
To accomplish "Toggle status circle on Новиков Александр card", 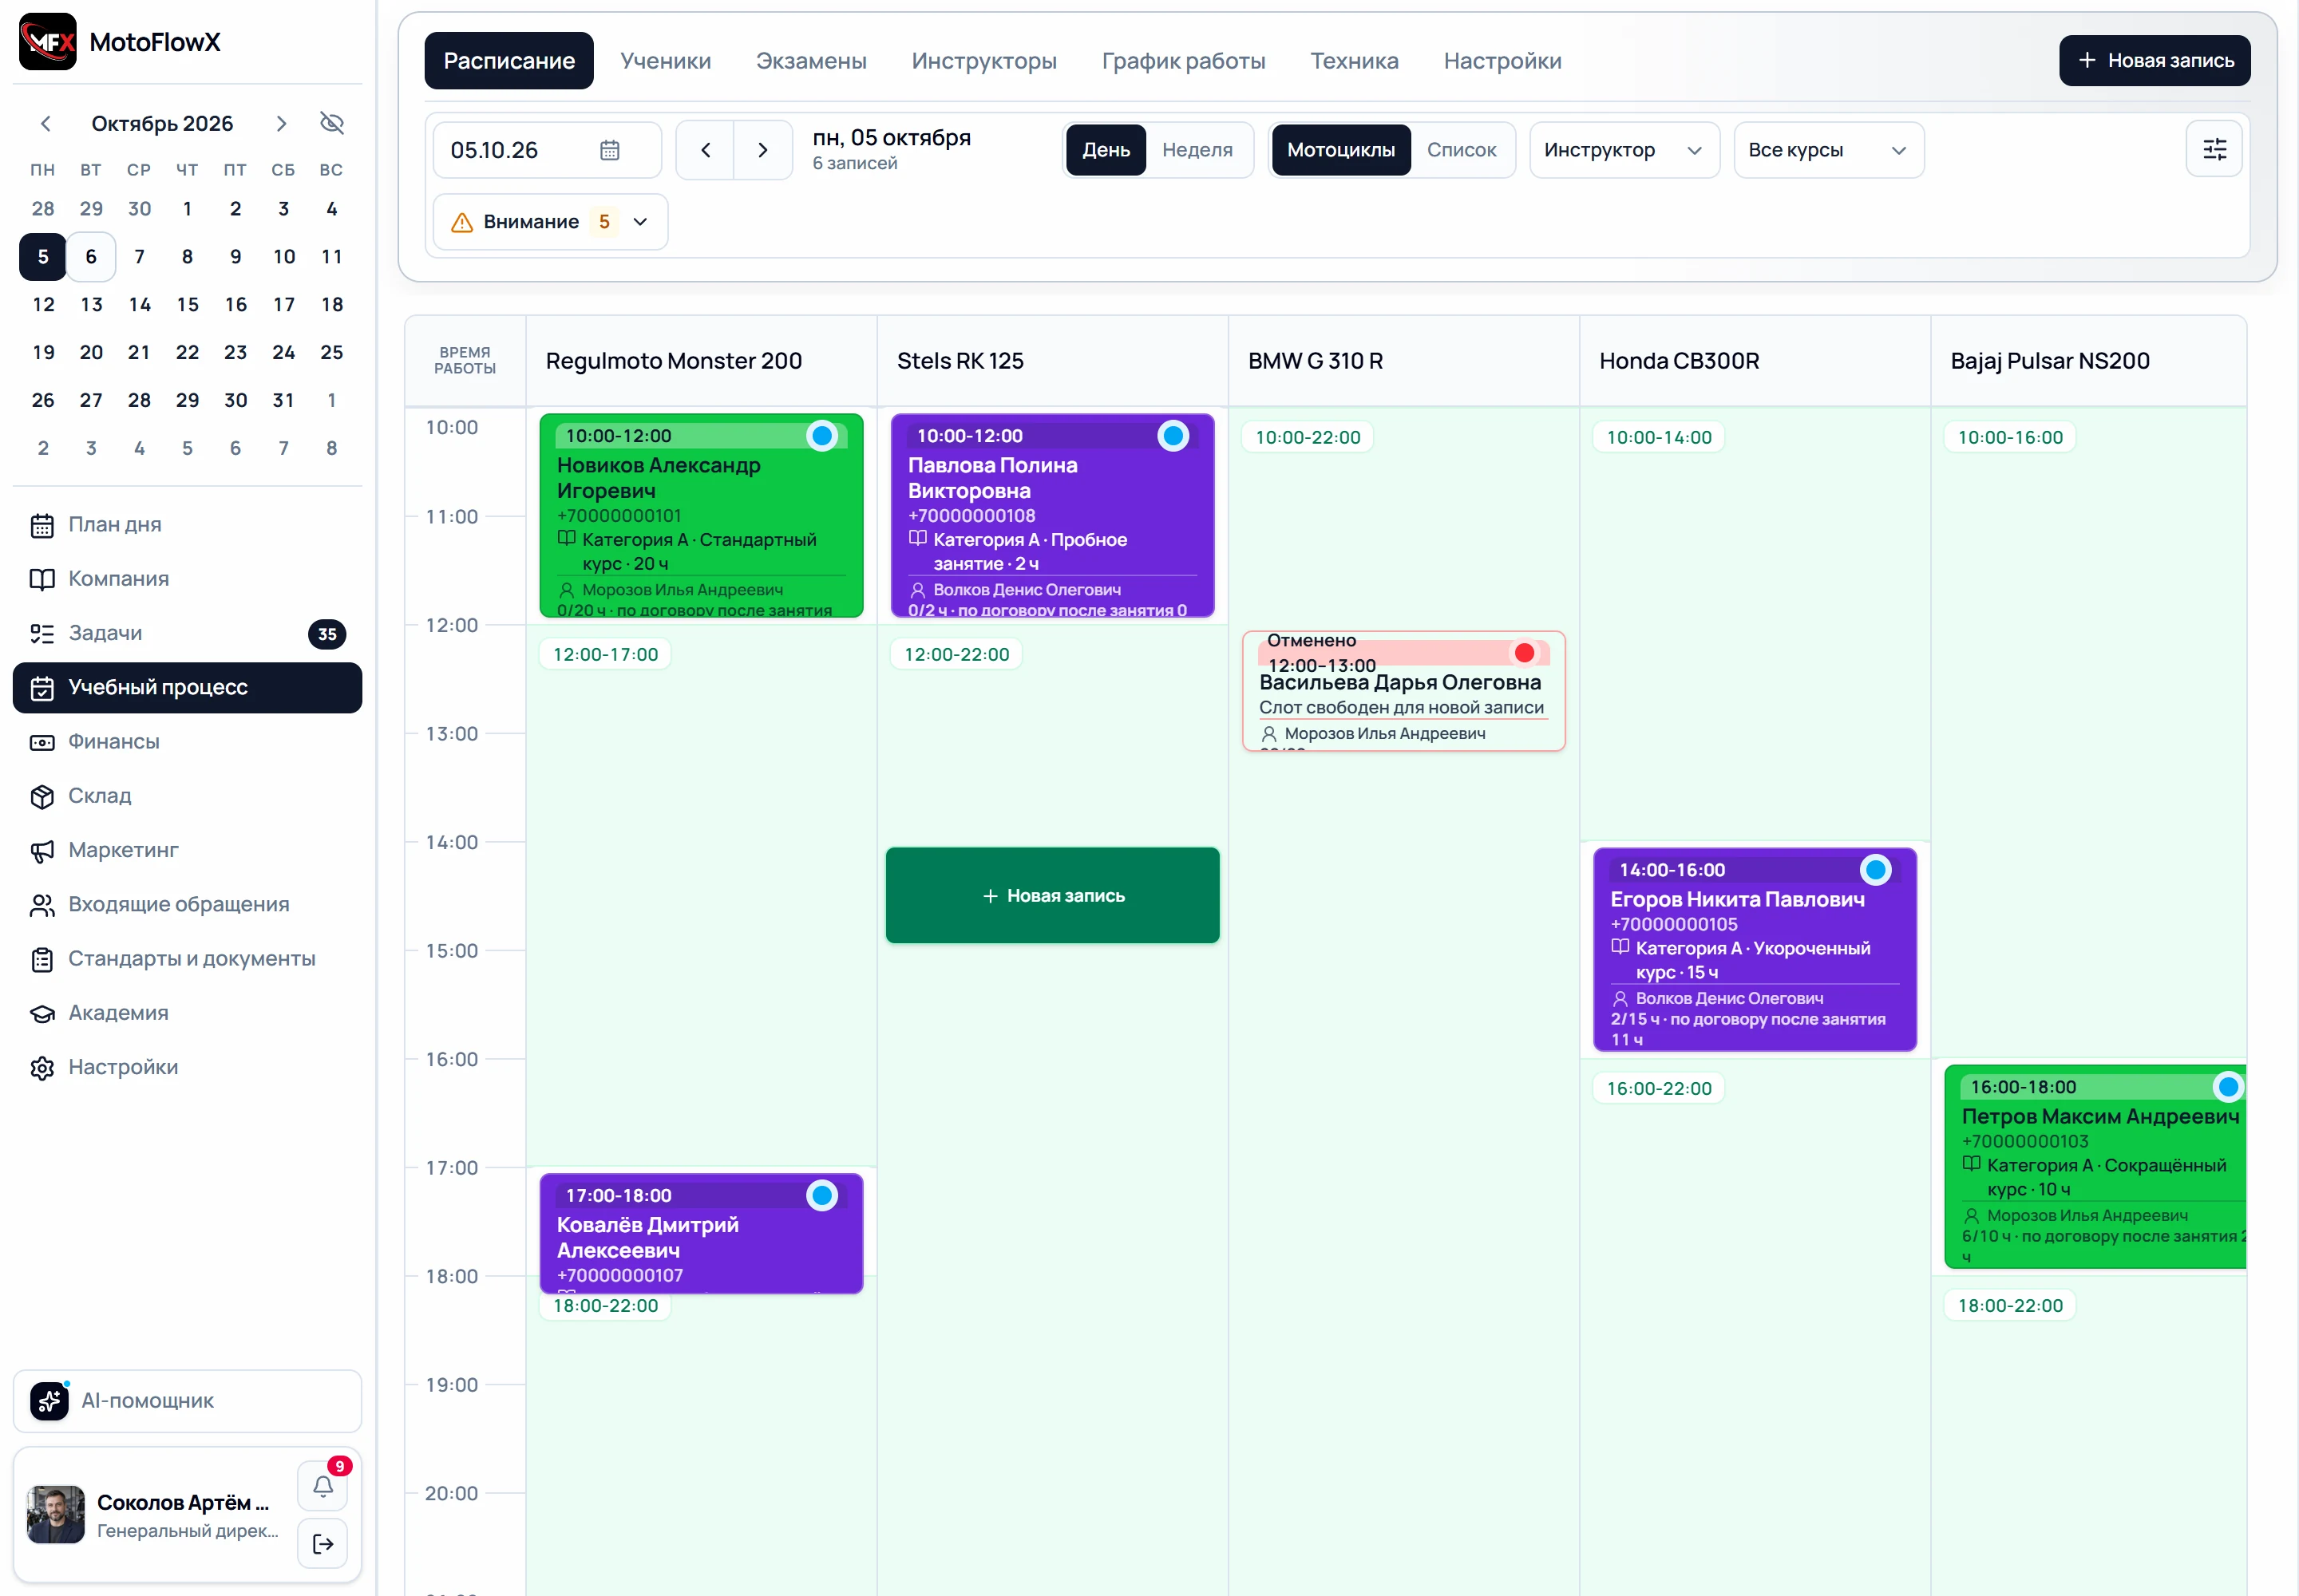I will 821,436.
